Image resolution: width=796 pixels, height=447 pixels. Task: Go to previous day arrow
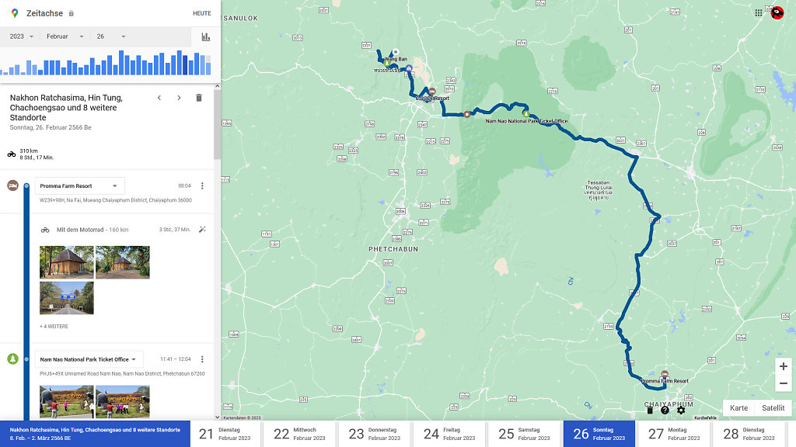(159, 98)
